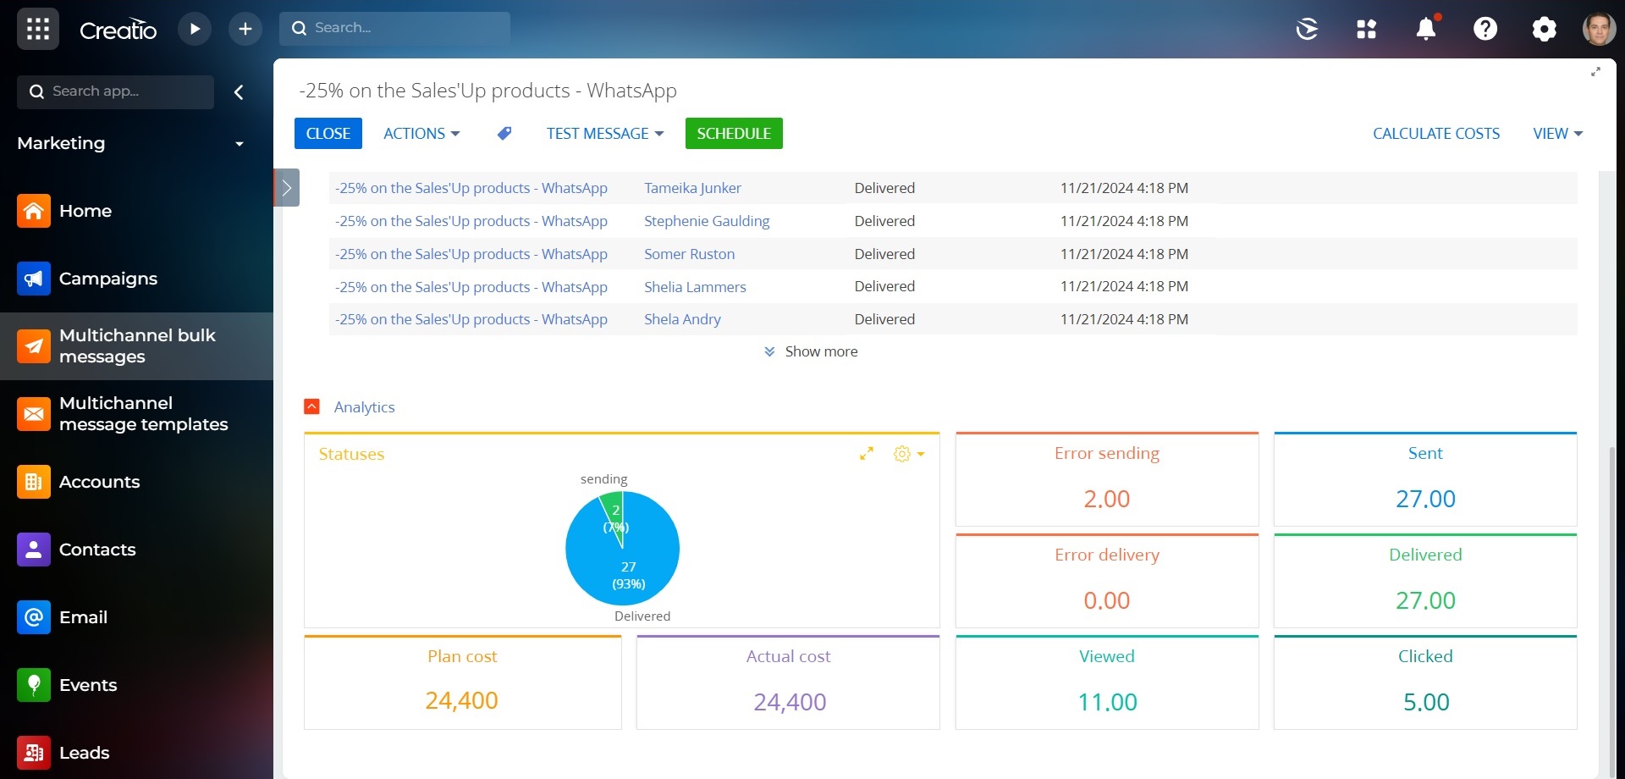This screenshot has width=1625, height=779.
Task: Click the plus add record button
Action: (245, 29)
